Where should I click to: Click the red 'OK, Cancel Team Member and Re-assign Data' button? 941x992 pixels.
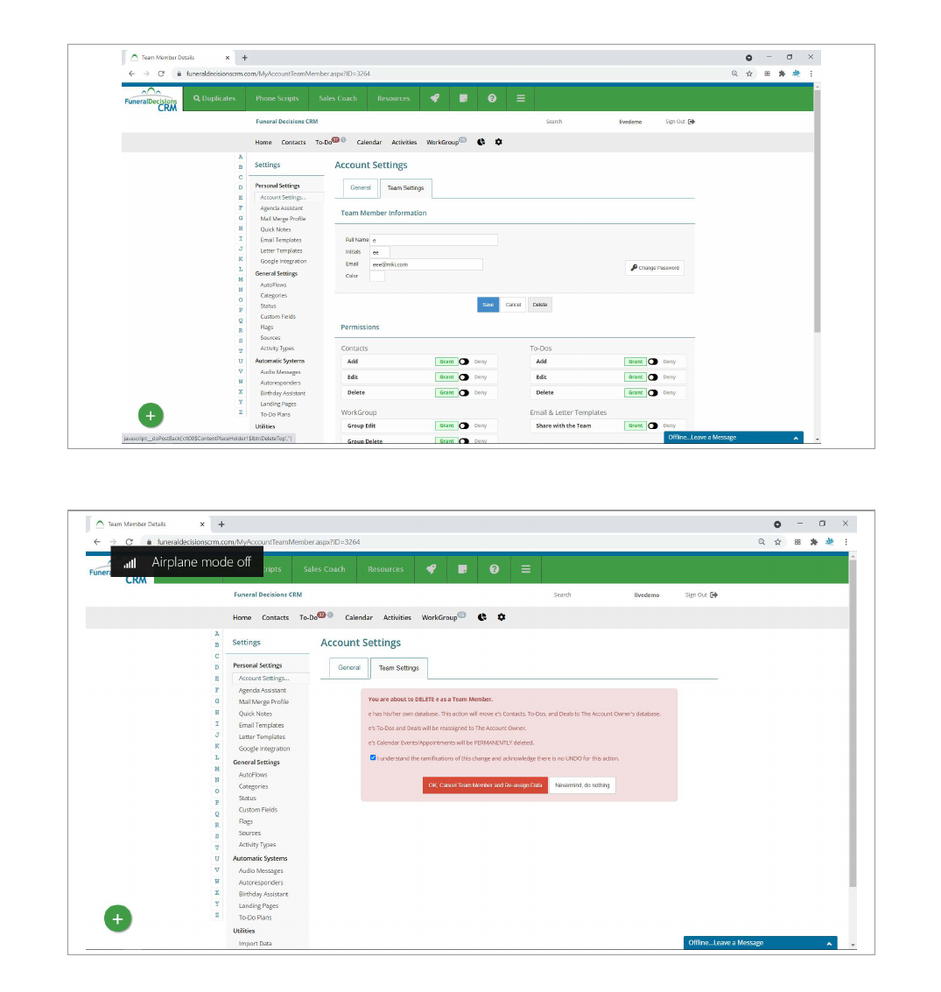point(485,785)
